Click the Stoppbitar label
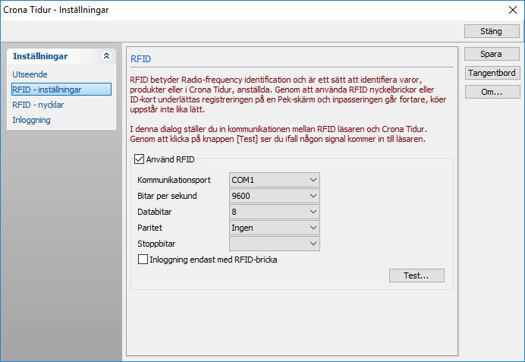Image resolution: width=525 pixels, height=362 pixels. (x=156, y=244)
